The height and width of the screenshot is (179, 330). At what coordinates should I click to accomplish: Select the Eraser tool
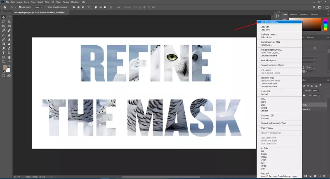tap(9, 40)
